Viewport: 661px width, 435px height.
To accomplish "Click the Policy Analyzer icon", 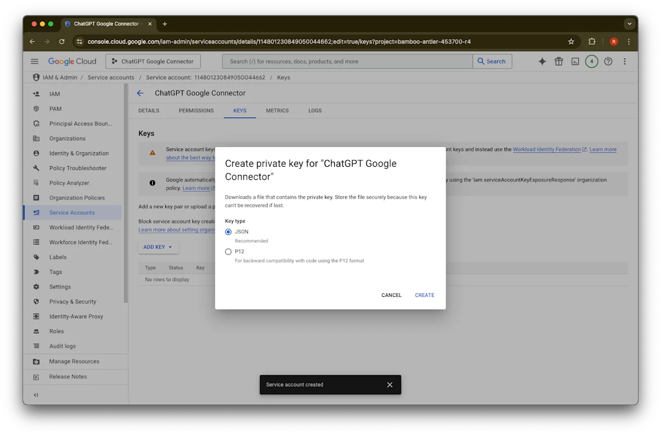I will click(36, 183).
